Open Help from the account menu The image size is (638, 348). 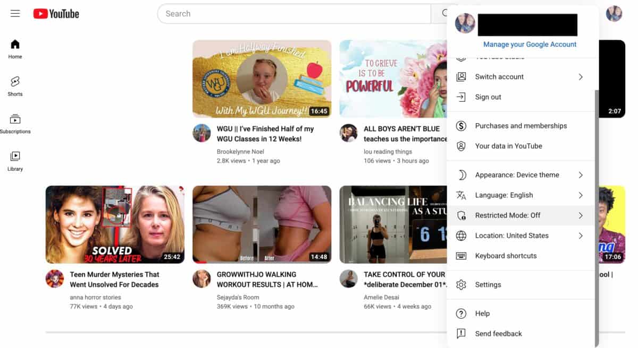[x=521, y=314]
